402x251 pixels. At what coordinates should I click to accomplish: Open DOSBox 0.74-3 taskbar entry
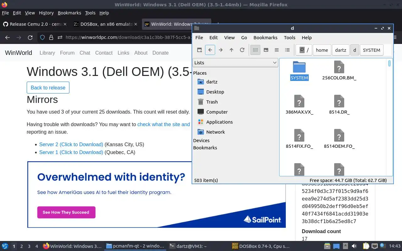click(261, 246)
